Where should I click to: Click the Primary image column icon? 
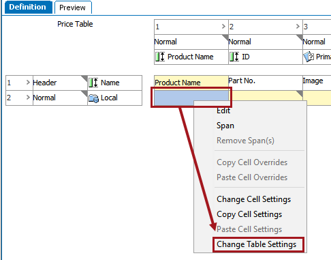309,57
